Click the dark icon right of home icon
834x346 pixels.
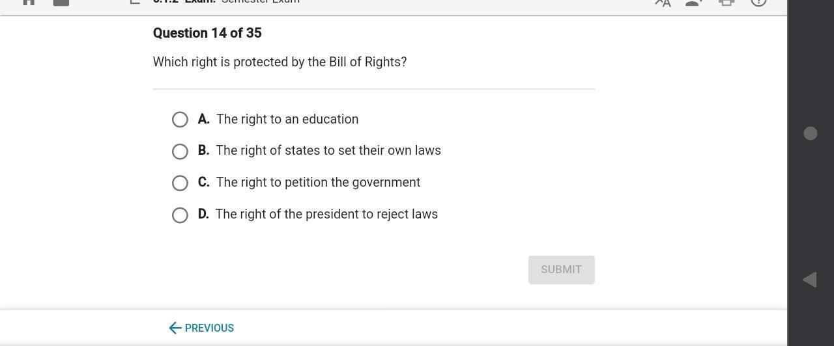(61, 2)
